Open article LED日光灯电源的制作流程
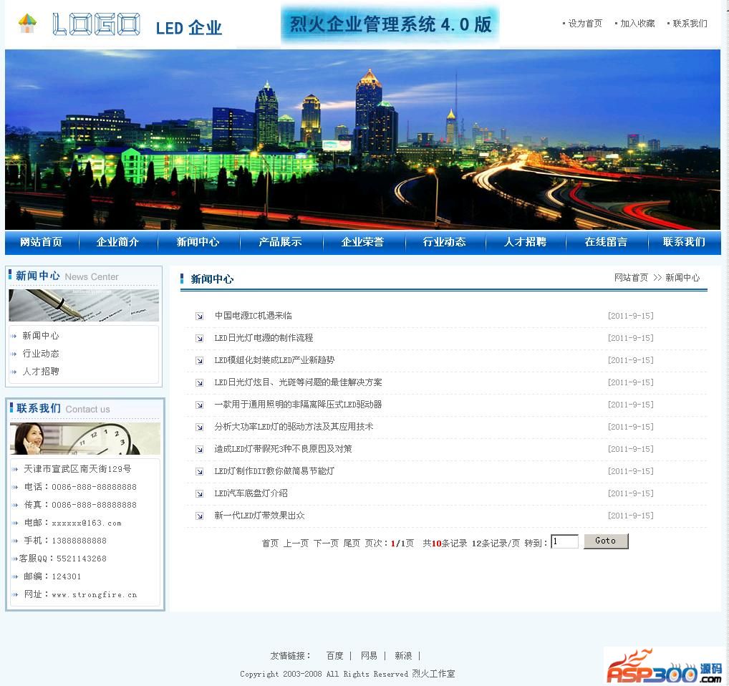This screenshot has height=686, width=729. 264,338
